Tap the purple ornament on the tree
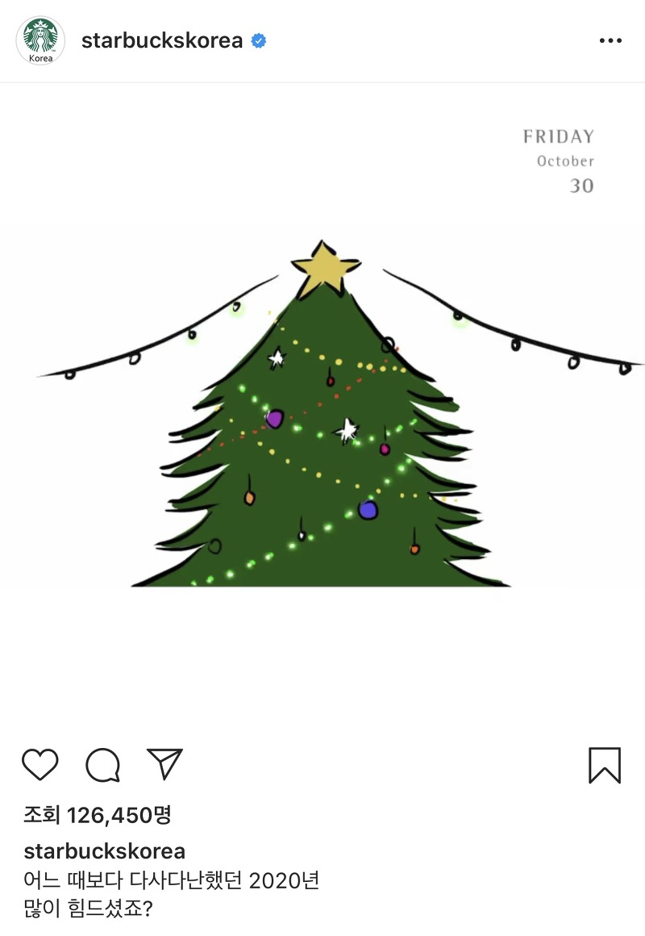This screenshot has height=936, width=645. click(x=274, y=419)
